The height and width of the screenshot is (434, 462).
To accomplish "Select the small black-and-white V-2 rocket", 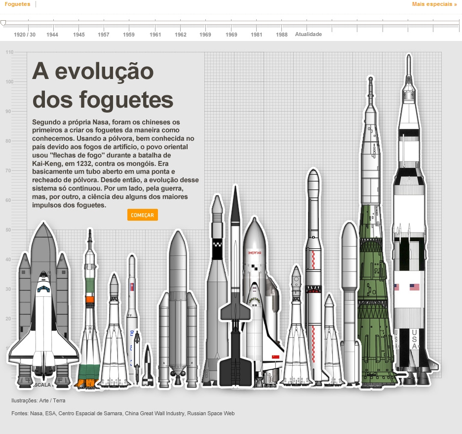I will tap(147, 366).
